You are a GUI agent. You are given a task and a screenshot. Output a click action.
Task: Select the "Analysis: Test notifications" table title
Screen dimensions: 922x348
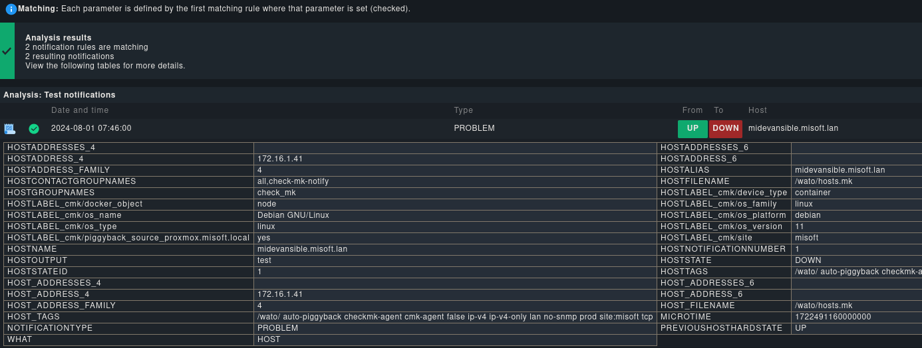(59, 95)
